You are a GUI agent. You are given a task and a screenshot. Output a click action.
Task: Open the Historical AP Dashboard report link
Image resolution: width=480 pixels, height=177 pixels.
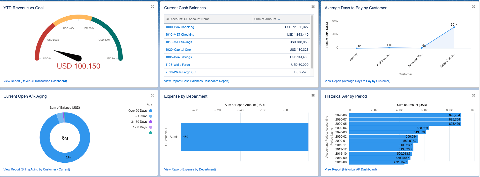tap(351, 169)
